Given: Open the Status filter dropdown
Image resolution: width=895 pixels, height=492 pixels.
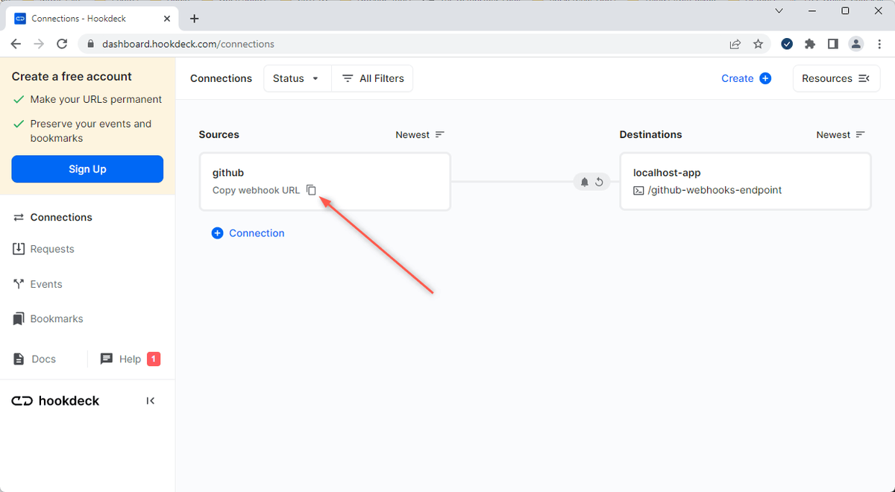Looking at the screenshot, I should (x=297, y=78).
